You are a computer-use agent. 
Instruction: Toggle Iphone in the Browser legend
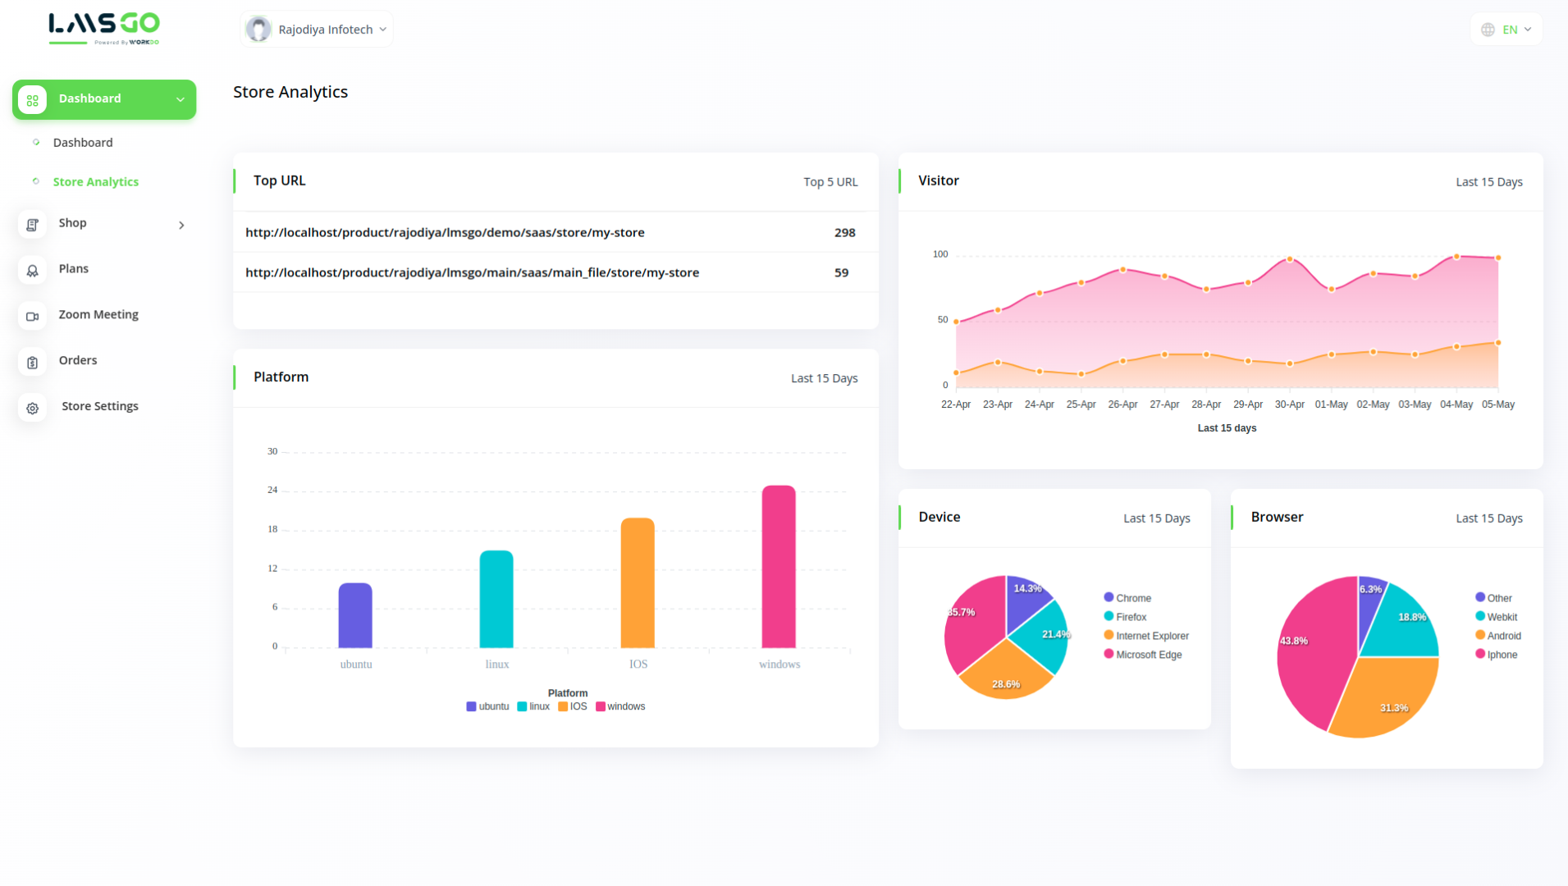pos(1496,655)
